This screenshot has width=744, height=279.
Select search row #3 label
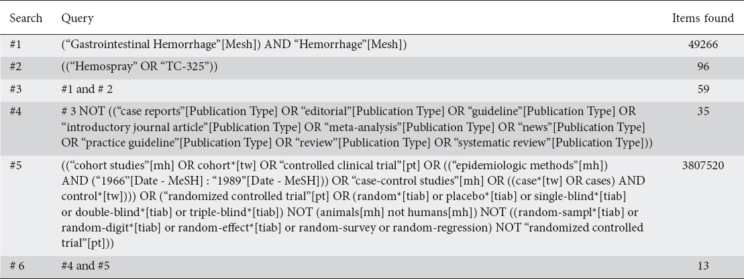(16, 89)
